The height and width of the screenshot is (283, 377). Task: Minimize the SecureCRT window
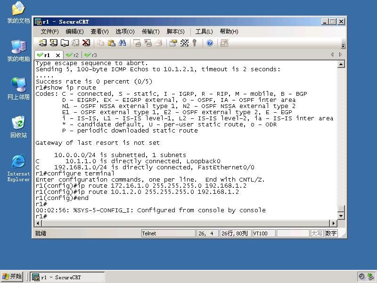[x=325, y=22]
